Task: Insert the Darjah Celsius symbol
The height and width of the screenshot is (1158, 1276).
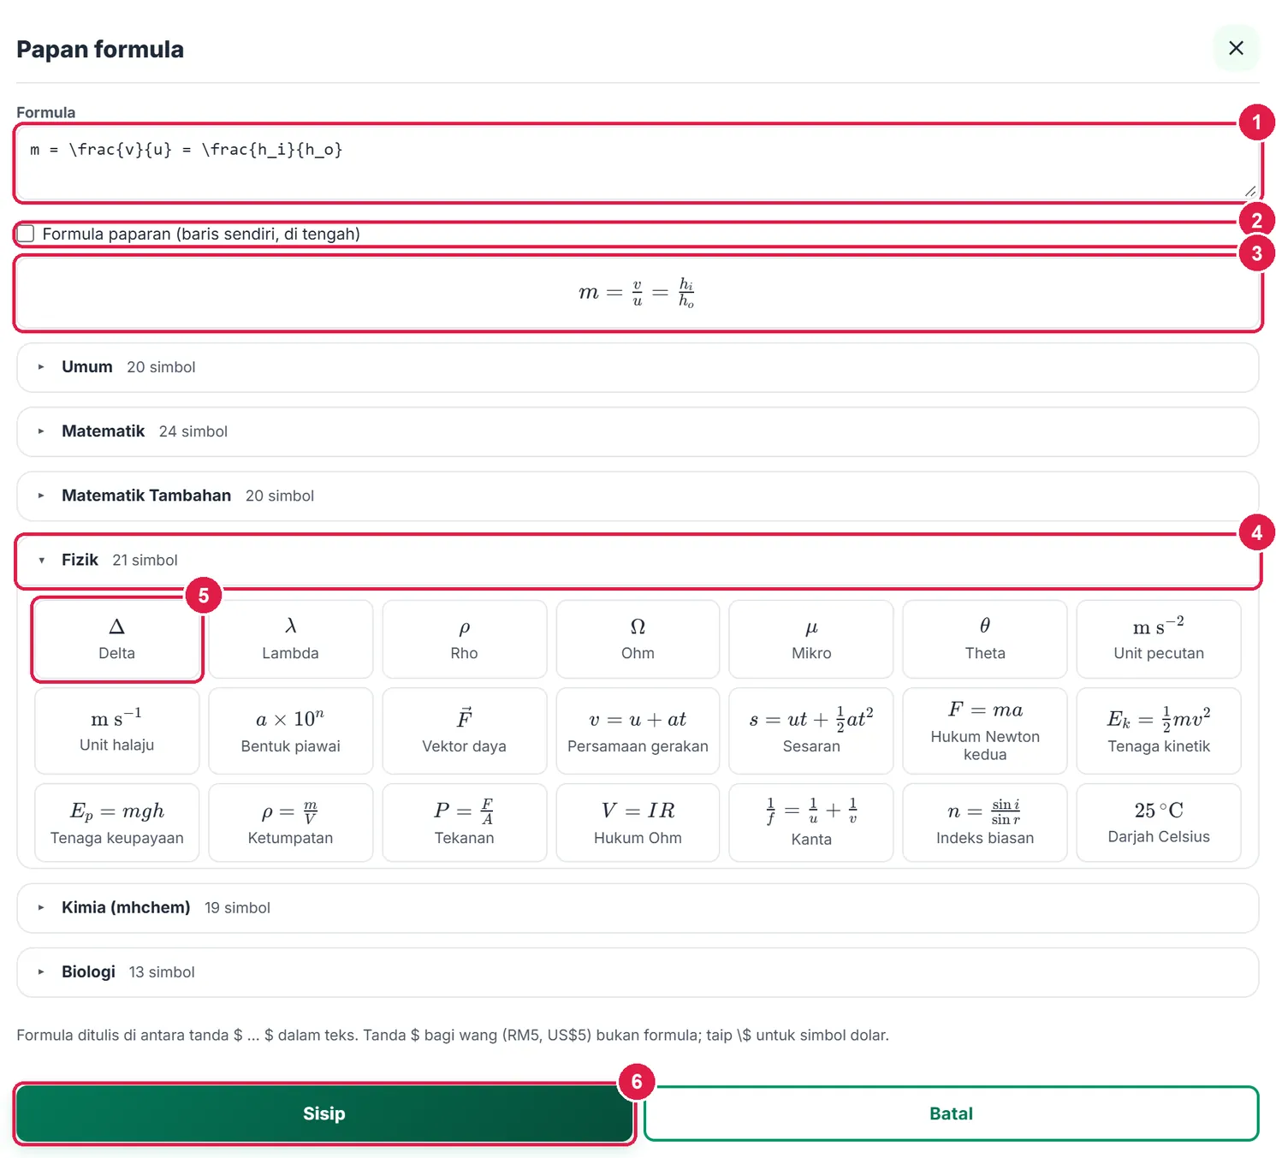Action: coord(1159,822)
